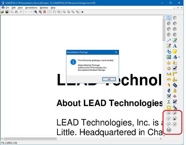The image size is (186, 145).
Task: Click the horizontal scrollbar right arrow
Action: click(x=161, y=139)
